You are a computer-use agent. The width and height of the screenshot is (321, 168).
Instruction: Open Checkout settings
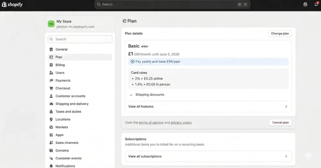click(x=80, y=88)
